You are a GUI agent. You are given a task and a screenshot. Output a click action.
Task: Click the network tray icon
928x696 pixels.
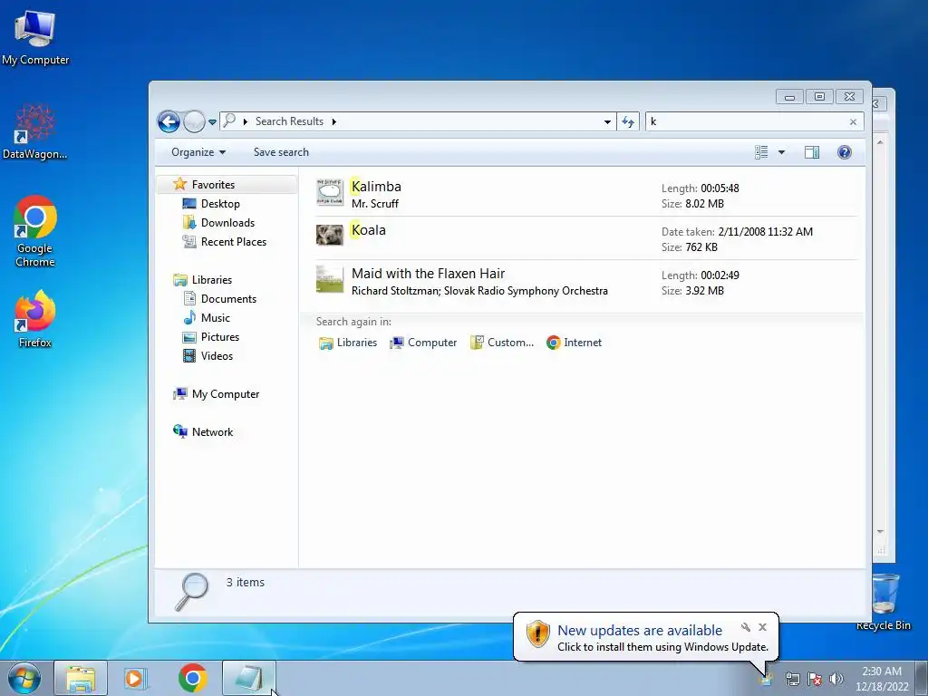pyautogui.click(x=792, y=679)
